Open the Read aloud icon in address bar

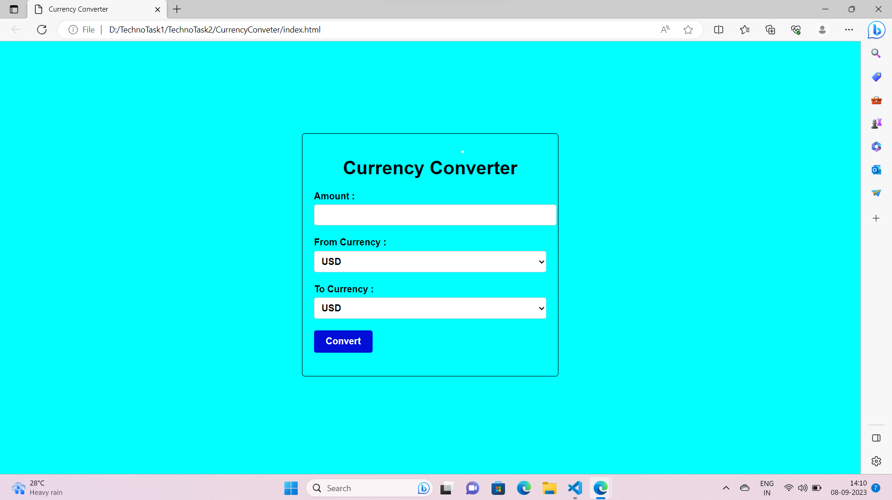[x=665, y=30]
